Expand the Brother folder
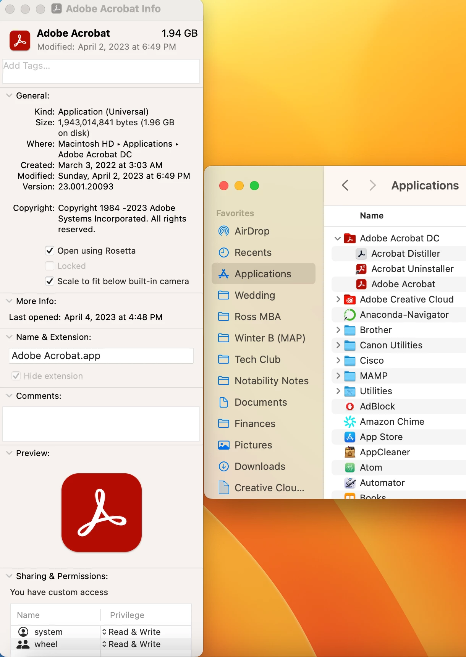The width and height of the screenshot is (466, 657). click(x=338, y=330)
